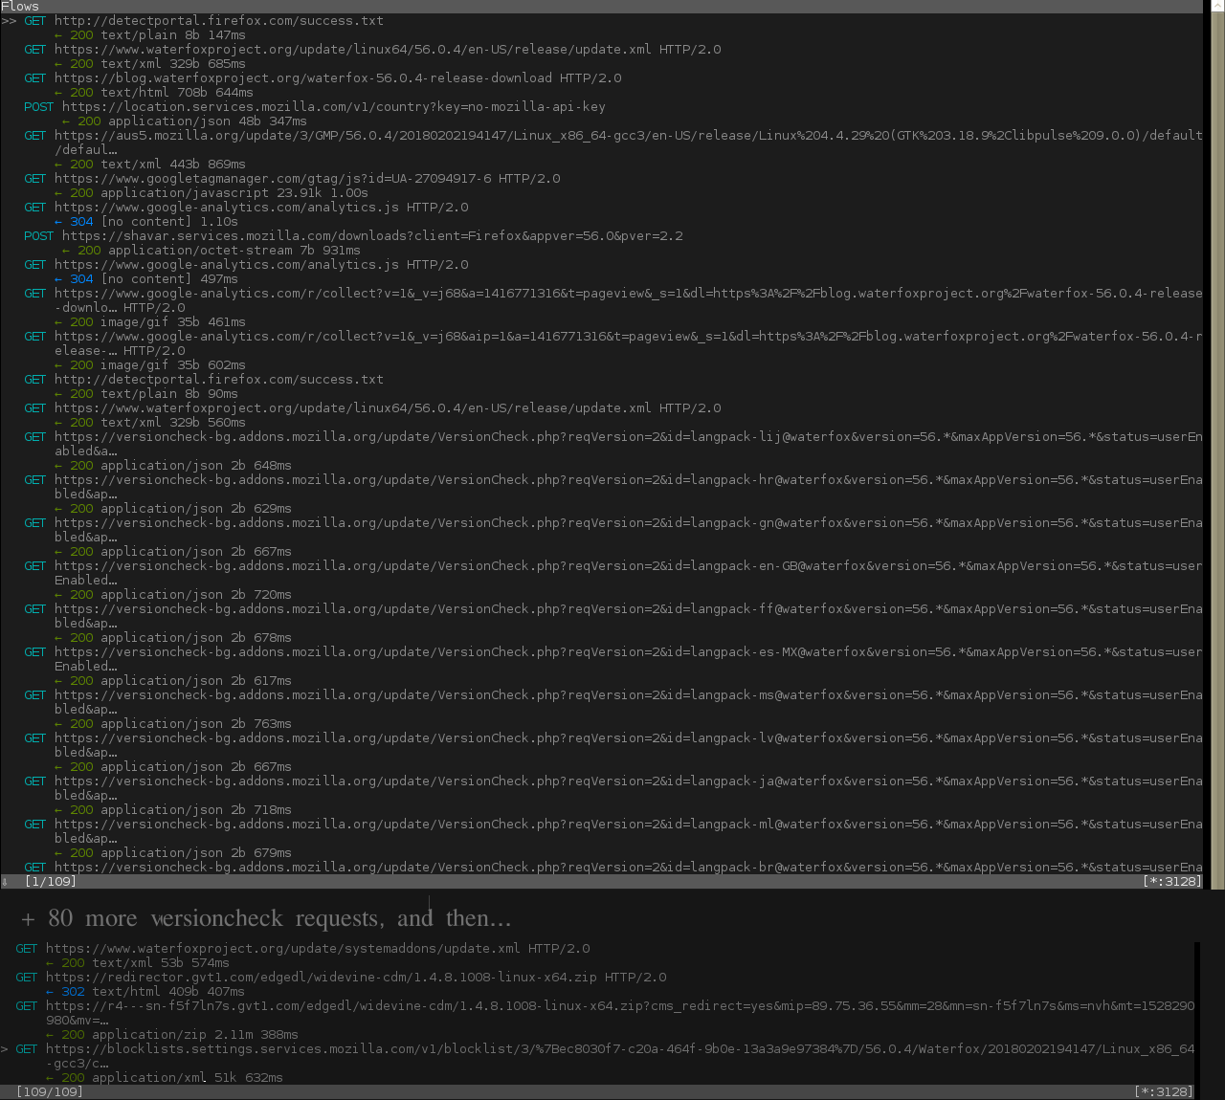
Task: Click the "304 [no content] 1.10s" response
Action: (x=146, y=221)
